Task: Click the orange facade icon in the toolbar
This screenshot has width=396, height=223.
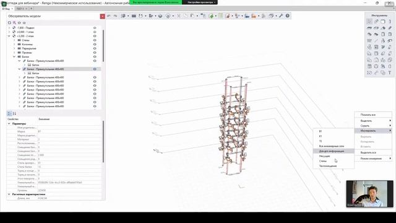Action: point(254,16)
